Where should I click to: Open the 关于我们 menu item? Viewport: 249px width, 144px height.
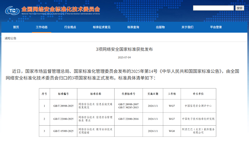point(187,27)
